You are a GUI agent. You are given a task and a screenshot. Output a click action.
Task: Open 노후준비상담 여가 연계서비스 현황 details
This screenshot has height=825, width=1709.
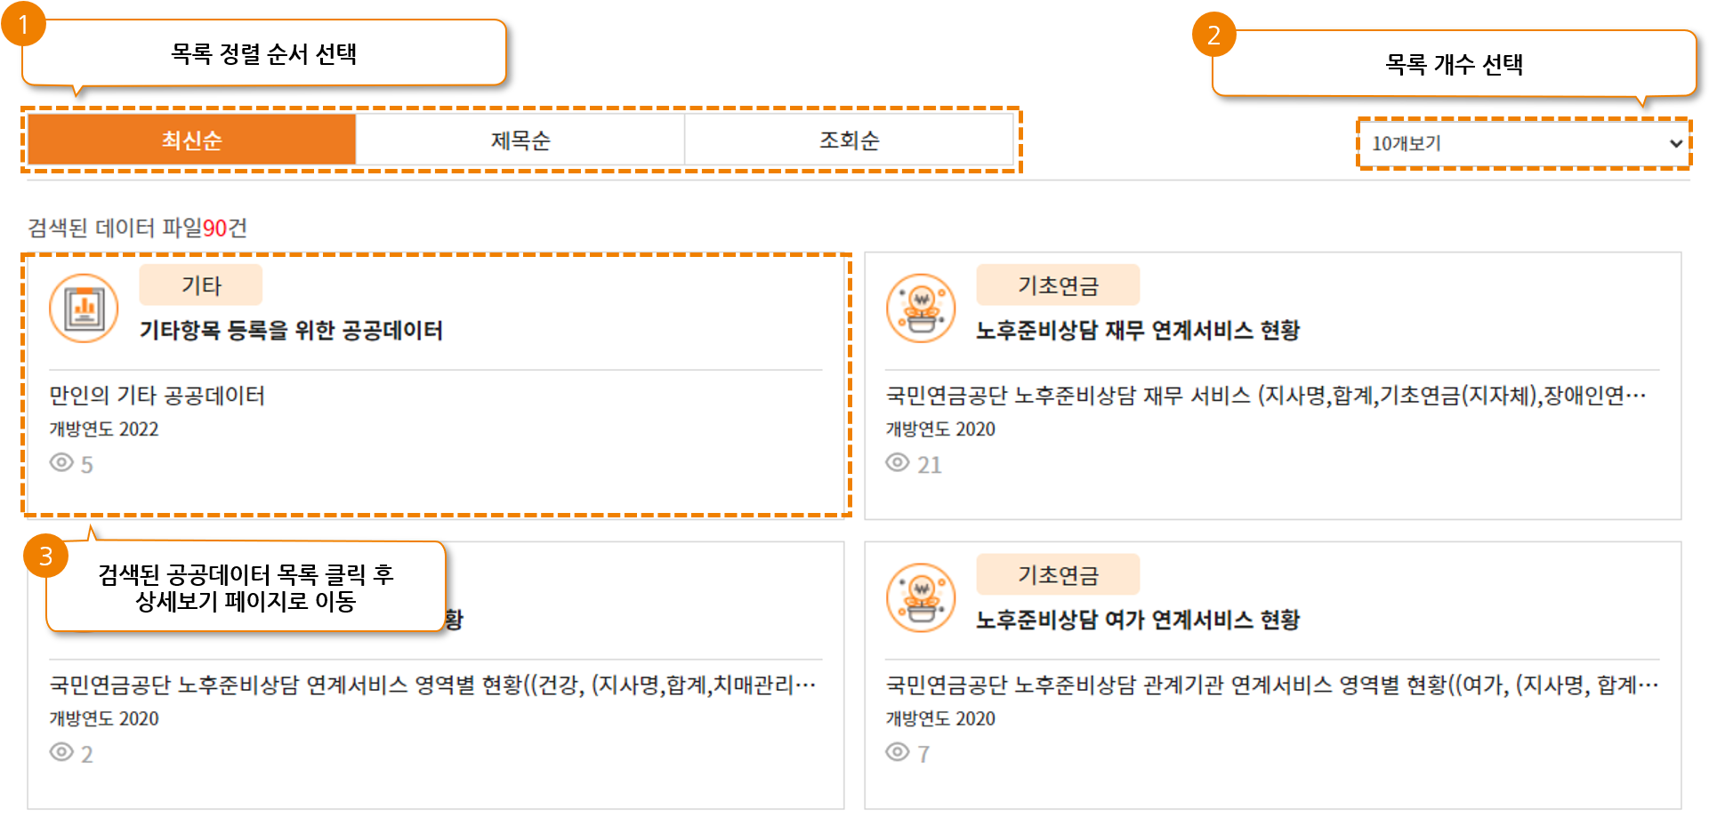tap(1138, 621)
